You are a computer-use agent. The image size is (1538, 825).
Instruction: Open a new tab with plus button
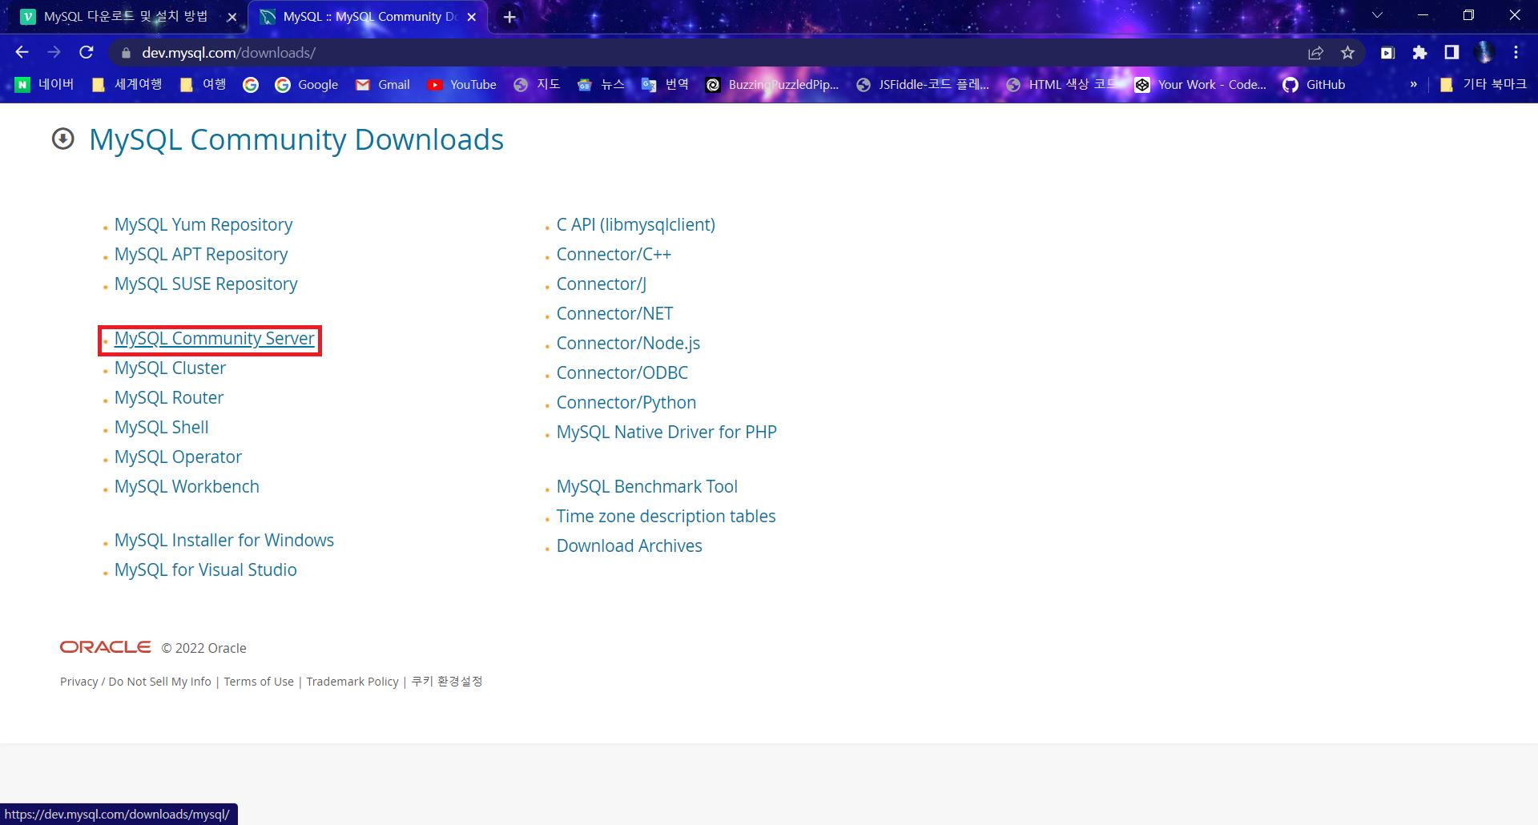coord(509,17)
